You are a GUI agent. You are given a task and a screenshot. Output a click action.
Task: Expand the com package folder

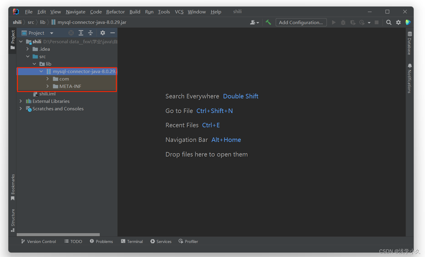47,79
